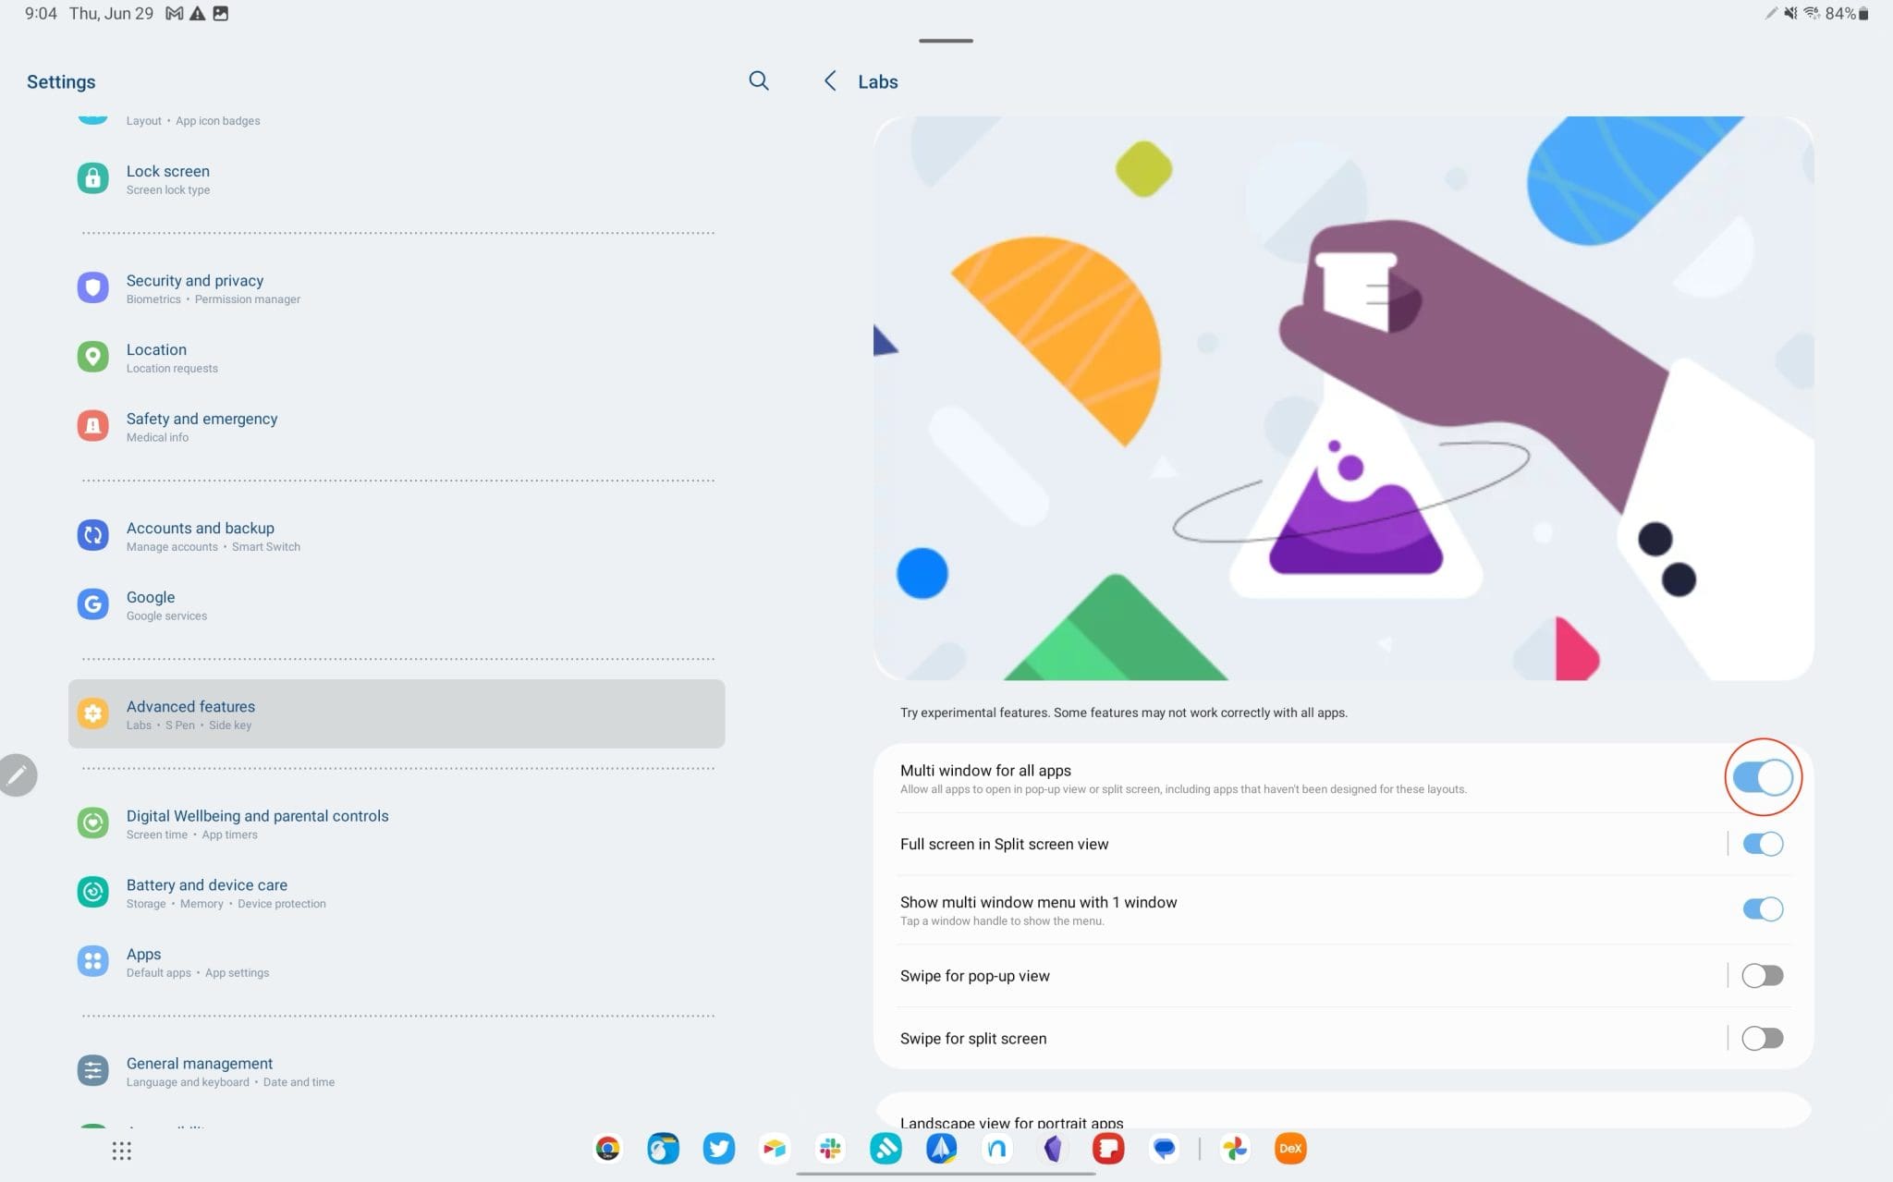The height and width of the screenshot is (1182, 1893).
Task: Open General management
Action: (x=397, y=1071)
